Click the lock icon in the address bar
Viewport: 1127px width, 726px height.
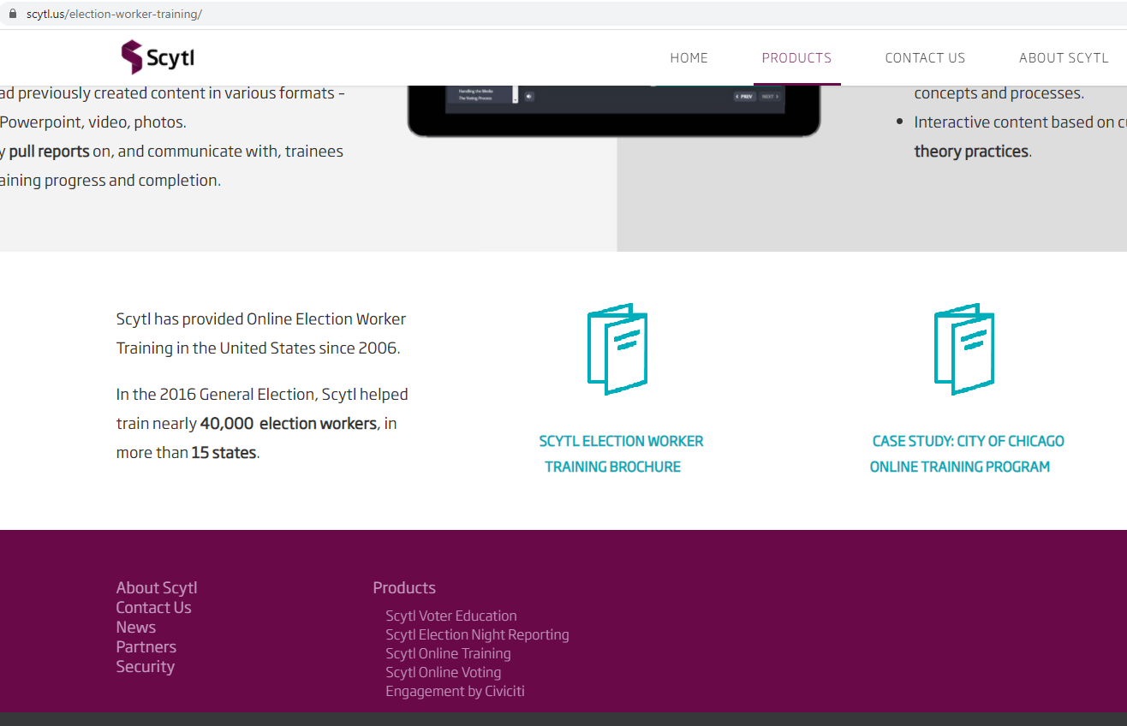(12, 14)
